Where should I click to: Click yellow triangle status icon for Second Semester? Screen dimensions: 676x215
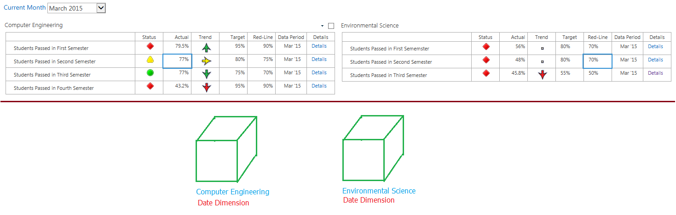(150, 60)
